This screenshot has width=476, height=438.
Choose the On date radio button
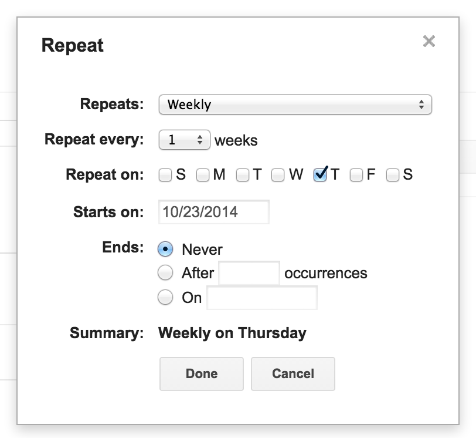[x=166, y=298]
